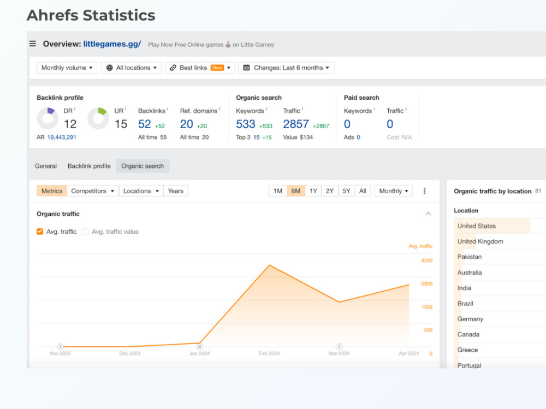Click the UR info icon
The height and width of the screenshot is (409, 546).
click(126, 109)
